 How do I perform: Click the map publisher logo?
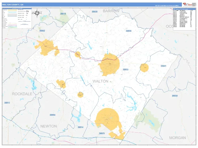point(187,4)
